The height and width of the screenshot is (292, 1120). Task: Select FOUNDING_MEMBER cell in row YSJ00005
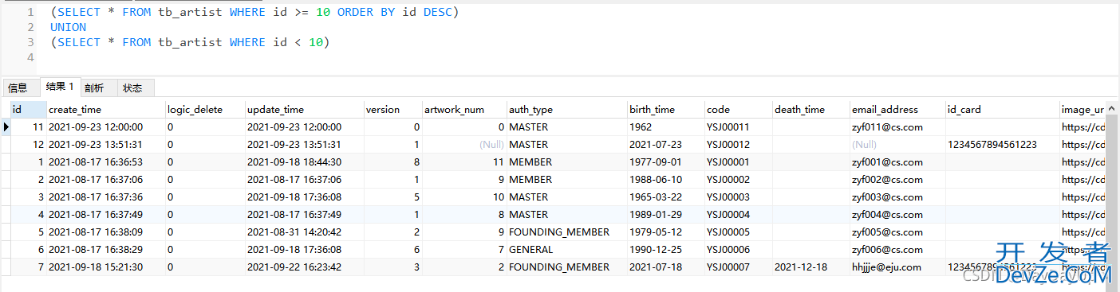[566, 232]
